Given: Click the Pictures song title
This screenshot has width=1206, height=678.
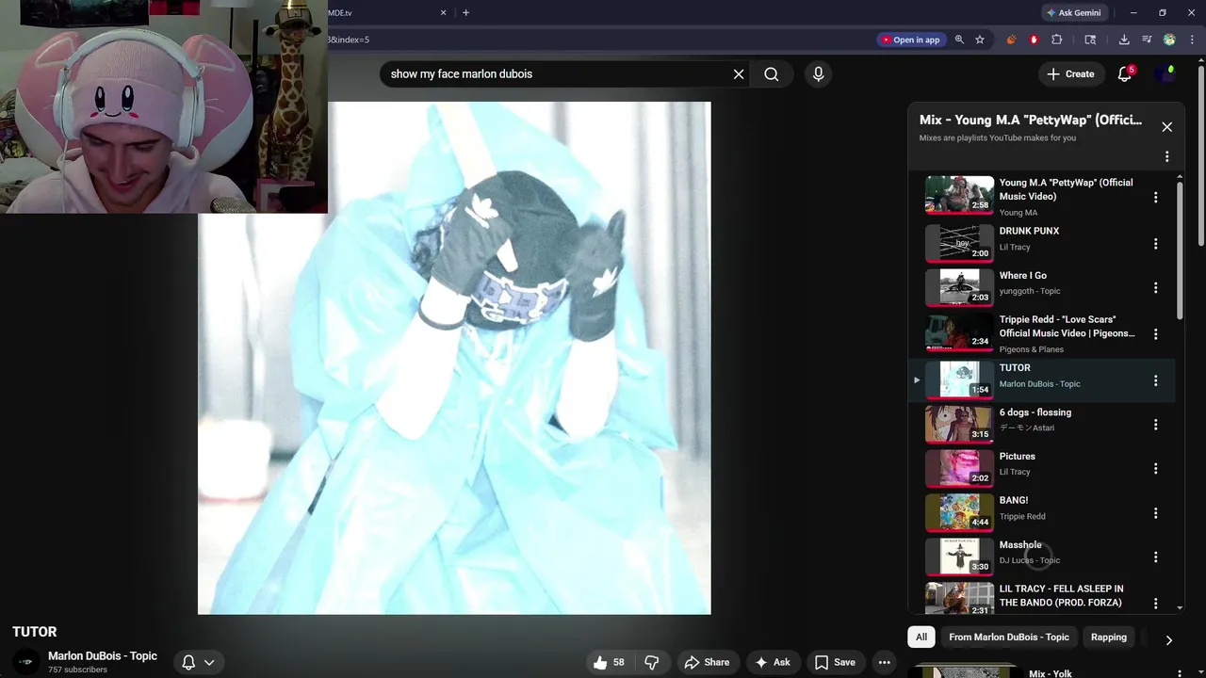Looking at the screenshot, I should coord(1017,456).
